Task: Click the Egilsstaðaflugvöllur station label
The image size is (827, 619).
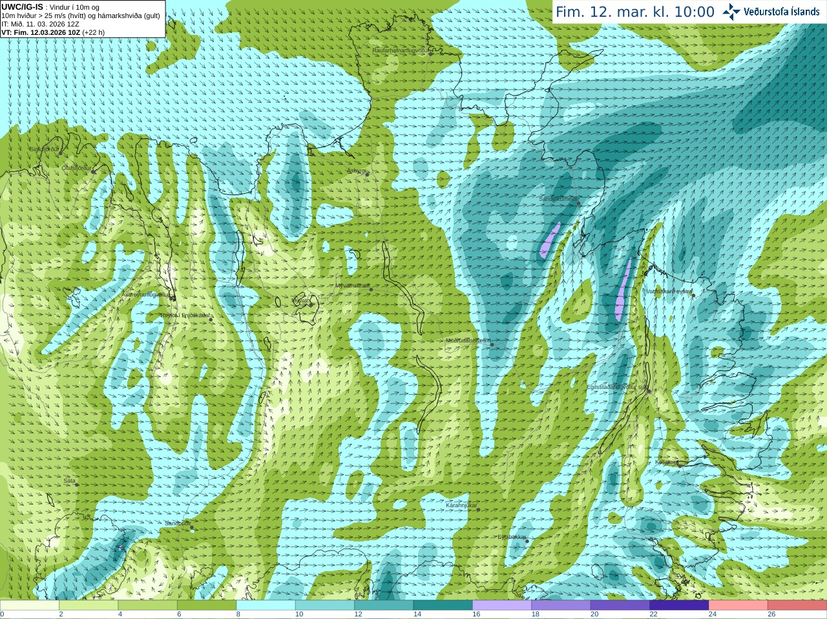Action: pos(617,387)
